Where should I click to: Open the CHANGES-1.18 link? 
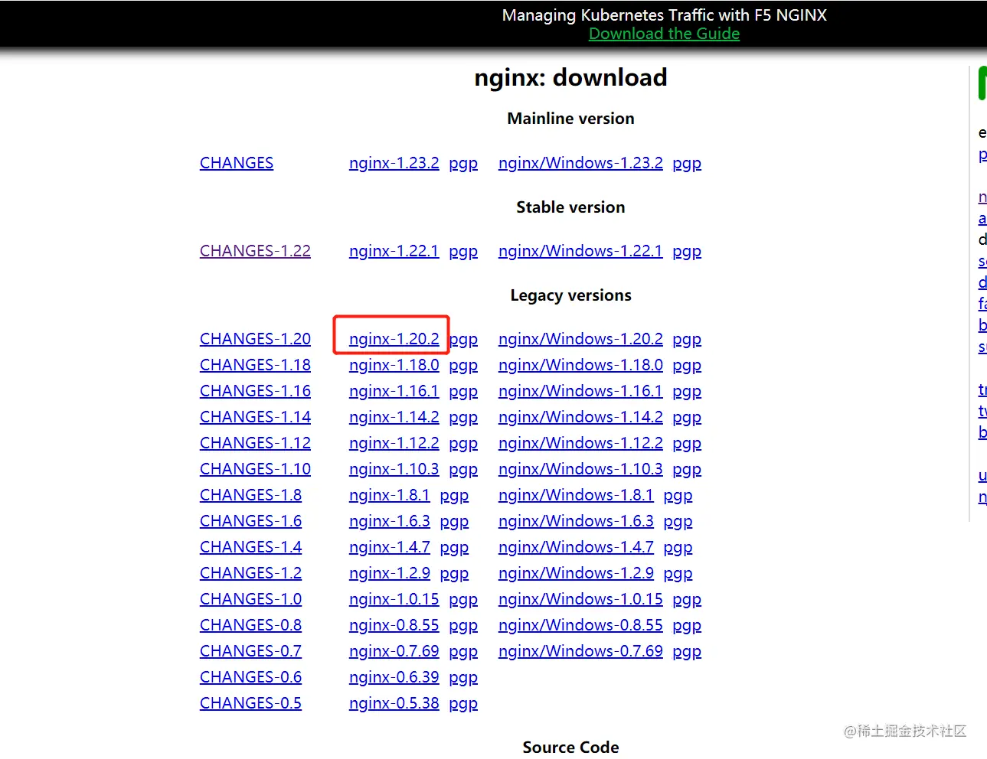coord(255,365)
